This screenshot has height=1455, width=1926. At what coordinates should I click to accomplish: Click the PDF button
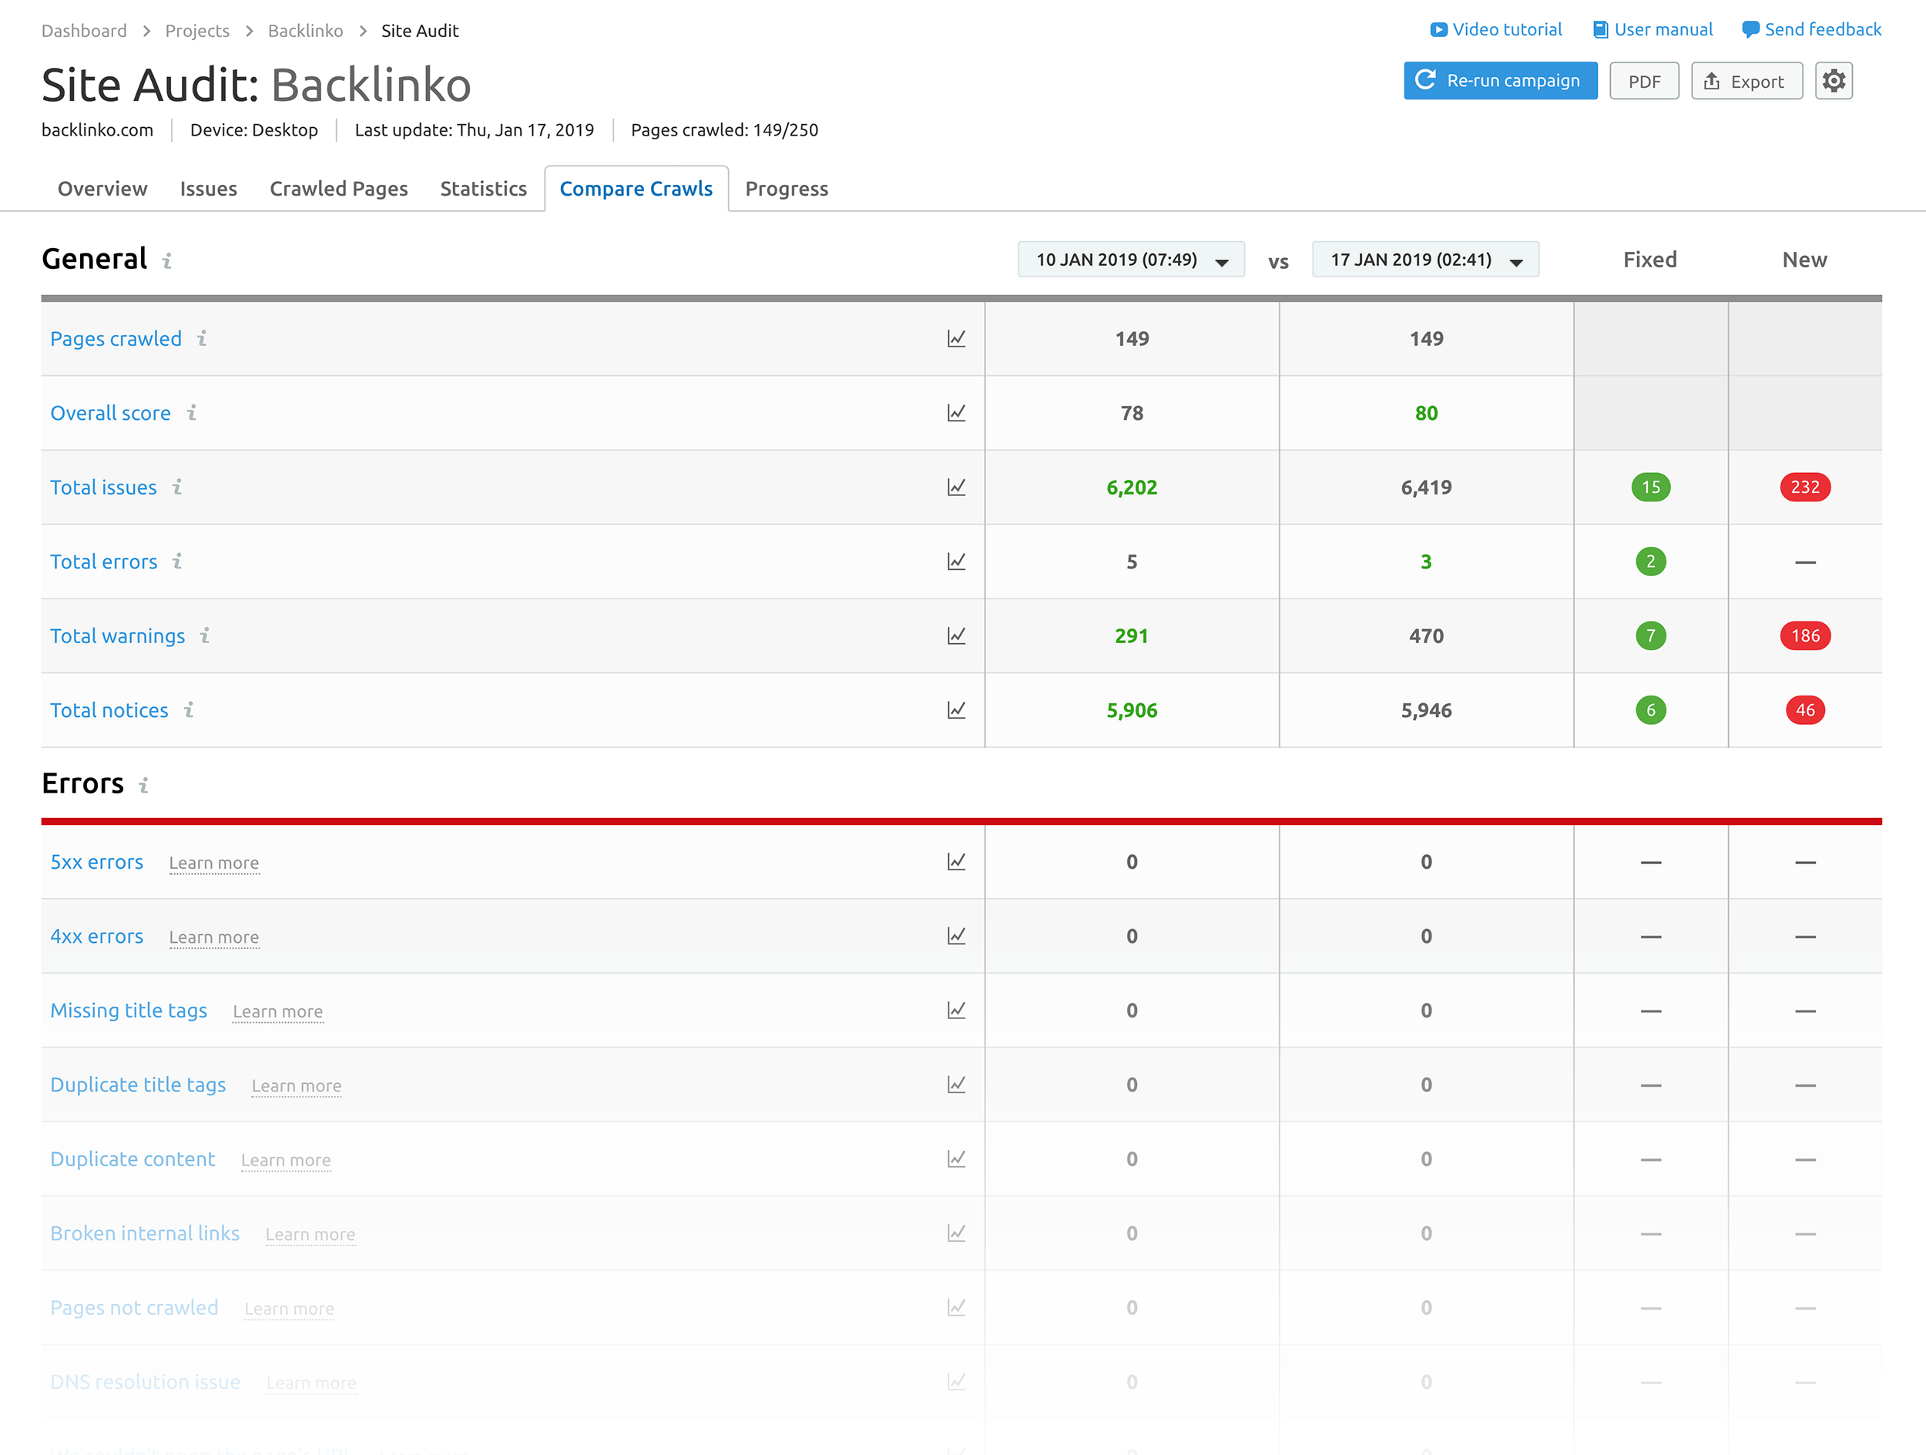coord(1643,81)
